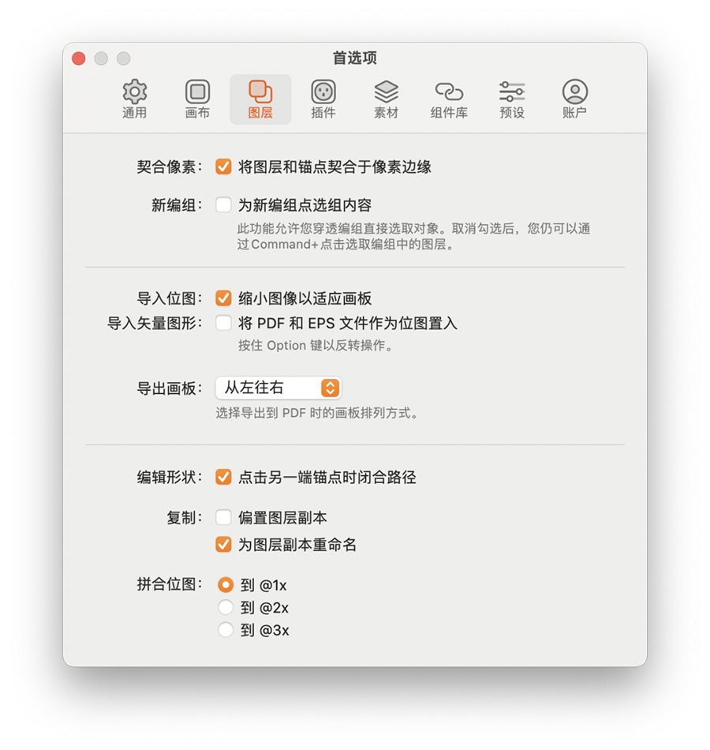Open the 插件 plugins icon
Viewport: 710px width, 750px height.
tap(323, 99)
